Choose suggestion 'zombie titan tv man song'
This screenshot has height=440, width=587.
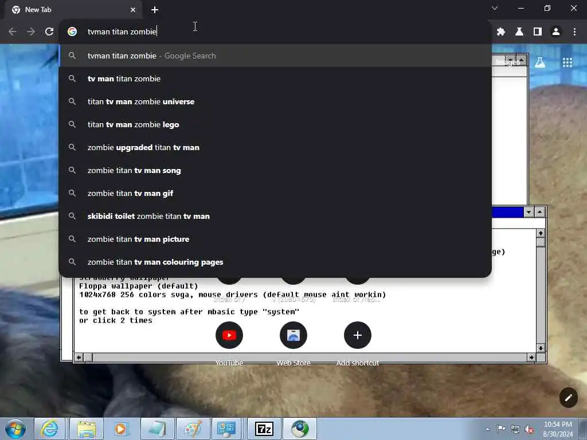point(275,170)
